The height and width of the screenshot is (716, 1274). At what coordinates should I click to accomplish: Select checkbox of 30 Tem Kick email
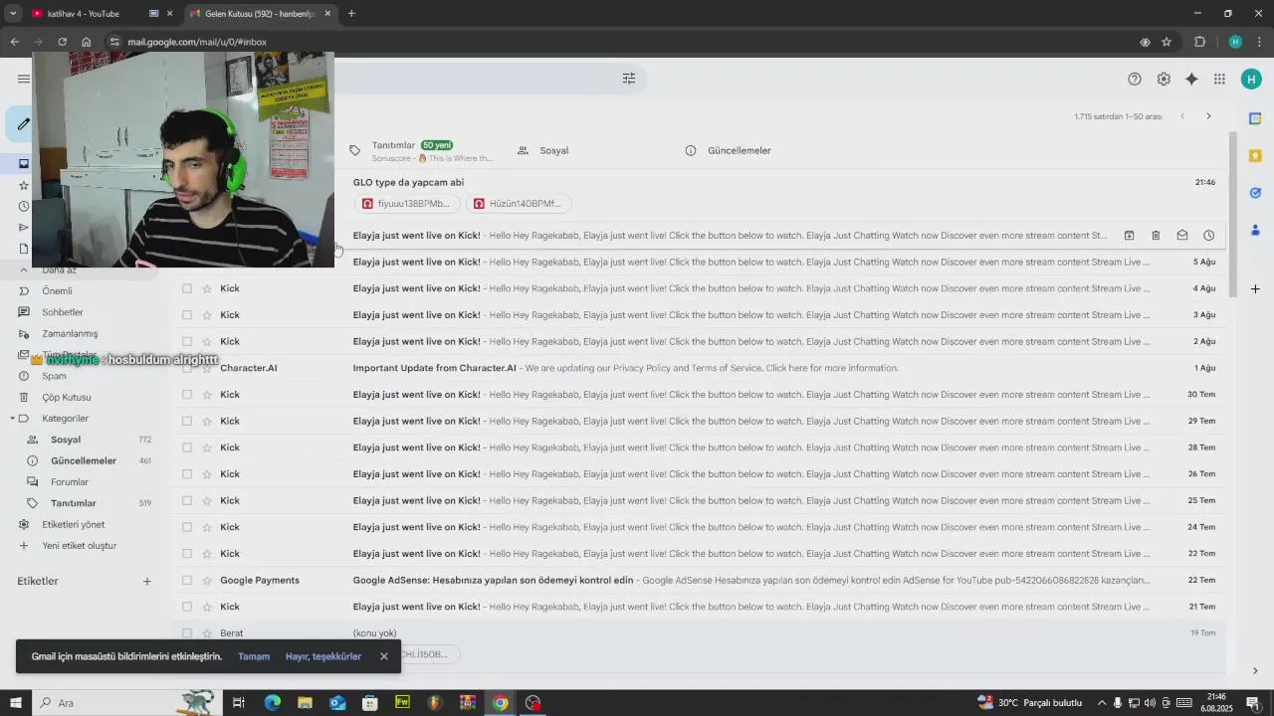pos(187,395)
